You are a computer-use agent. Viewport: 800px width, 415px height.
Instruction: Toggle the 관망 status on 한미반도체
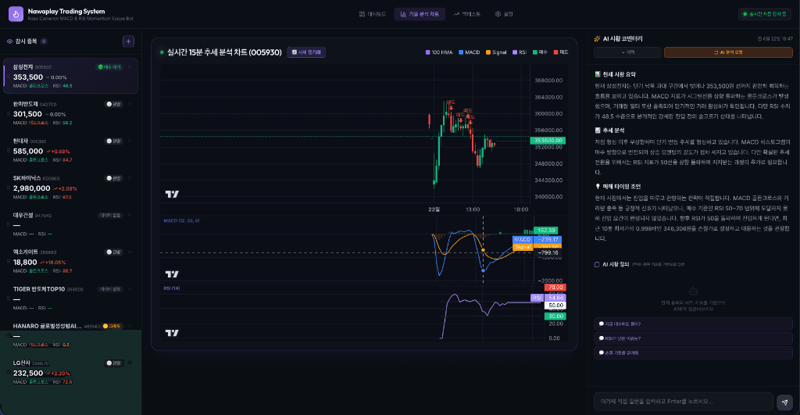click(x=114, y=104)
